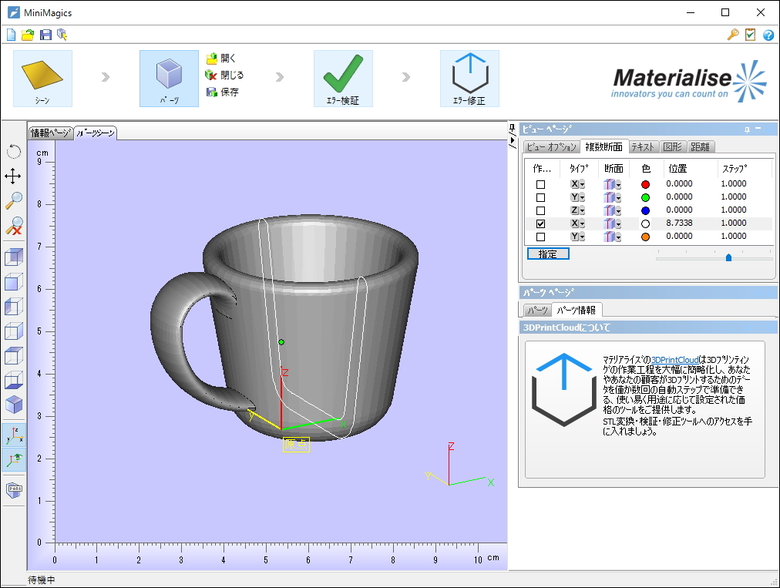The height and width of the screenshot is (588, 780).
Task: Open エラー修正 upload hexagon step
Action: coord(469,78)
